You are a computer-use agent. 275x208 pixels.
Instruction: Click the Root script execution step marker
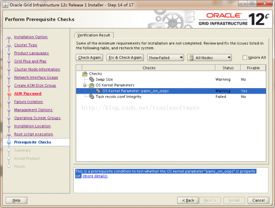coord(9,135)
